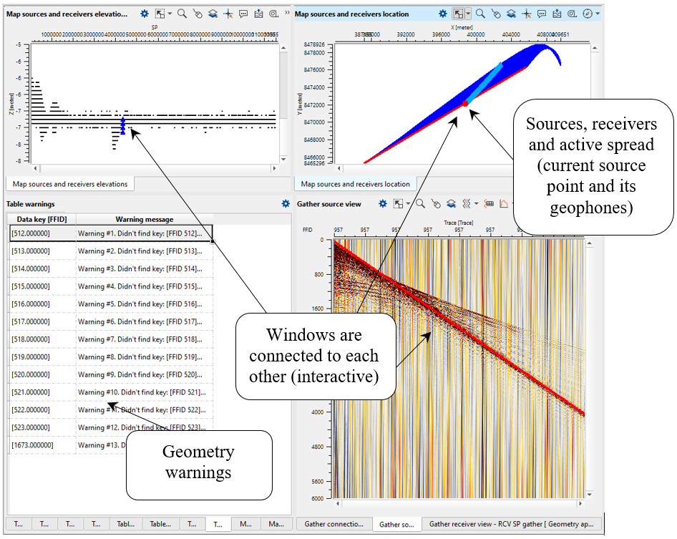The height and width of the screenshot is (539, 677).
Task: Click wiggle display icon in Gather source view
Action: pyautogui.click(x=467, y=204)
